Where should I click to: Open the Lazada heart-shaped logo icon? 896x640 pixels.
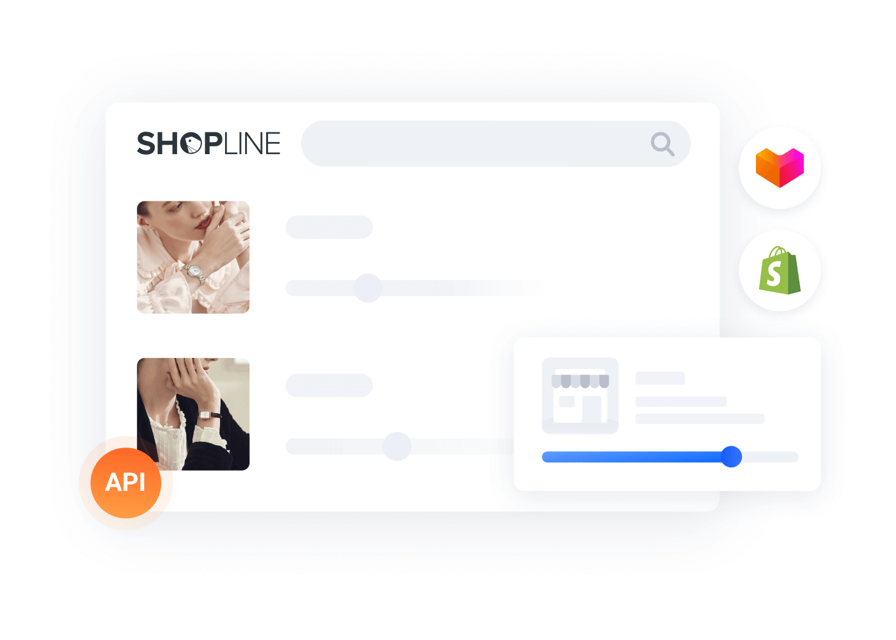click(x=780, y=168)
